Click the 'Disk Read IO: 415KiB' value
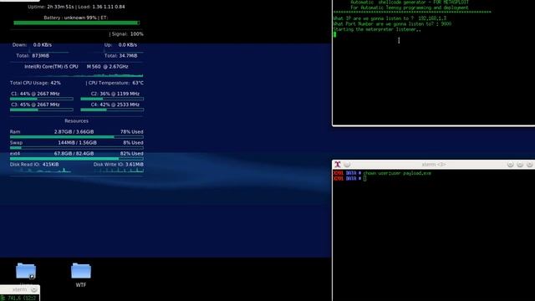 (34, 165)
